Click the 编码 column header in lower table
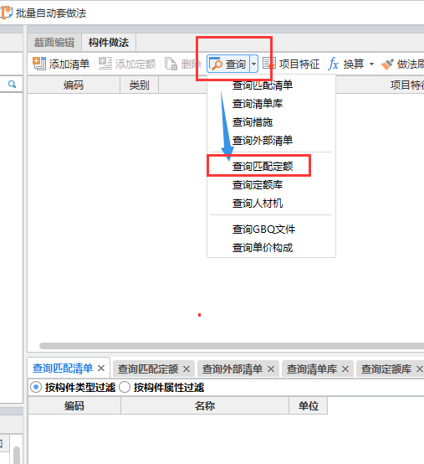The width and height of the screenshot is (424, 464). (x=74, y=405)
